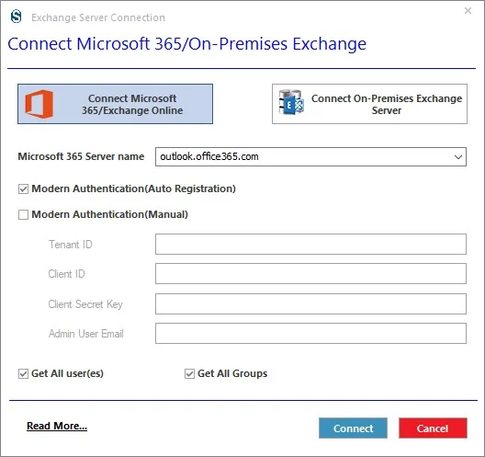Select Connect Microsoft 365/Exchange Online option
Viewport: 485px width, 457px height.
[115, 104]
